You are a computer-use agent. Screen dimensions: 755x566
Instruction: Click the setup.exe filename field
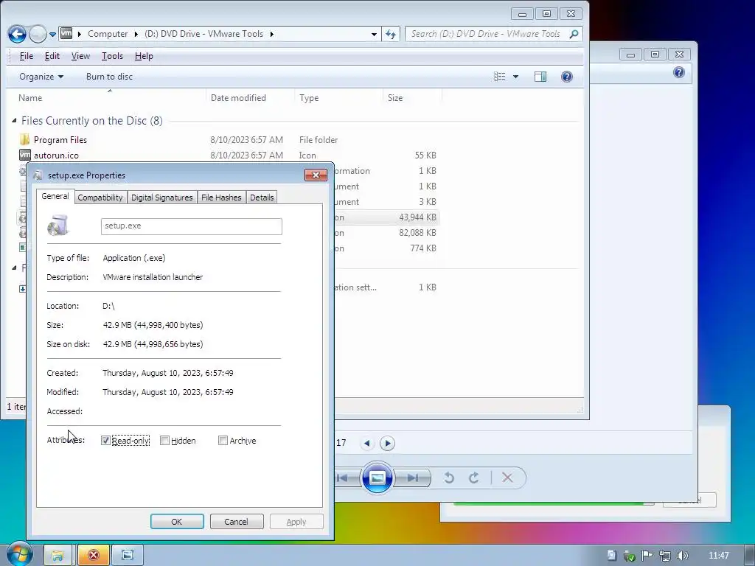pos(191,226)
